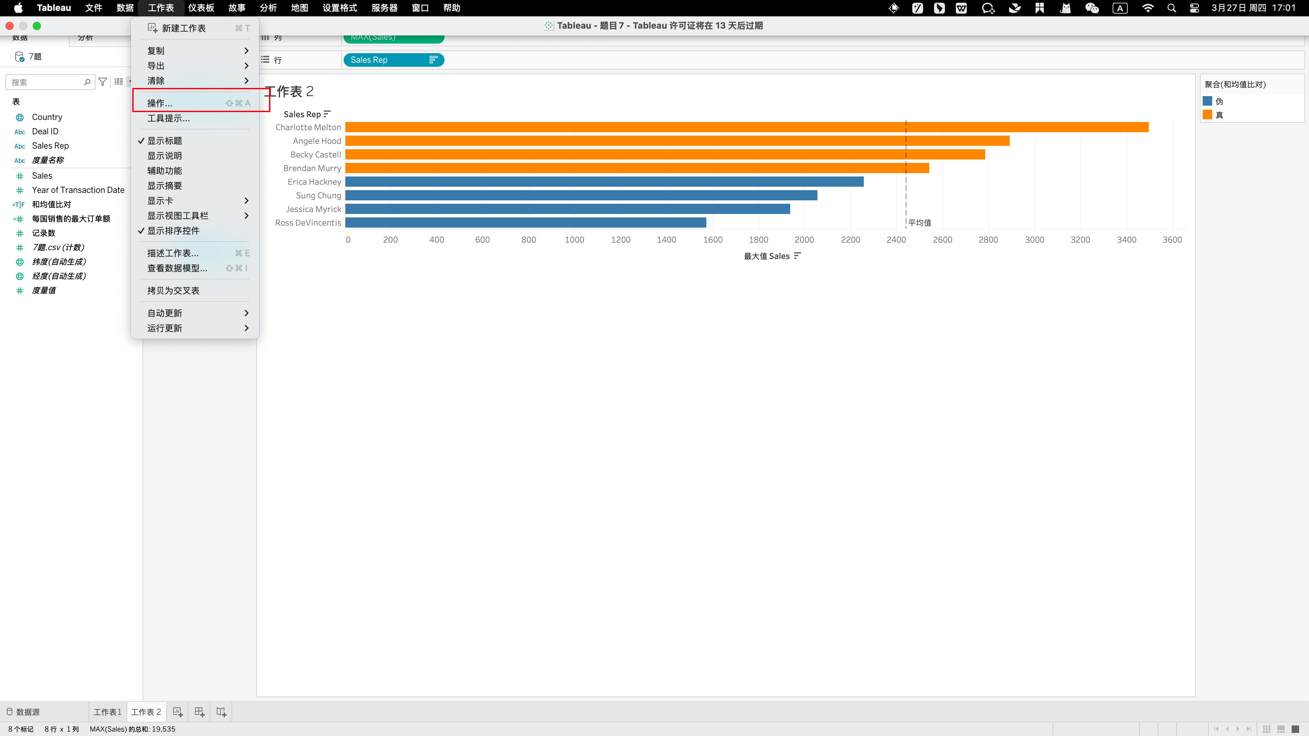This screenshot has height=736, width=1309.
Task: Click the Country globe field icon
Action: pos(20,117)
